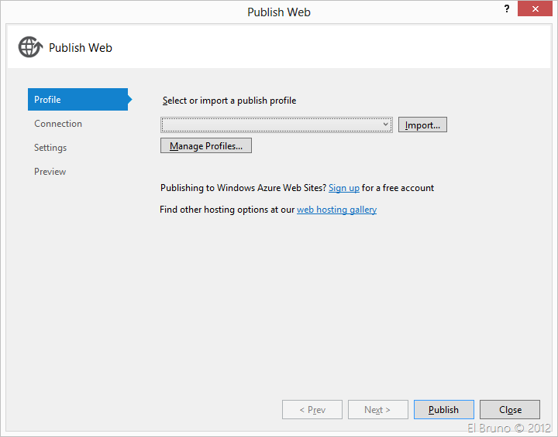This screenshot has width=558, height=437.
Task: Open the web hosting gallery link
Action: [336, 210]
